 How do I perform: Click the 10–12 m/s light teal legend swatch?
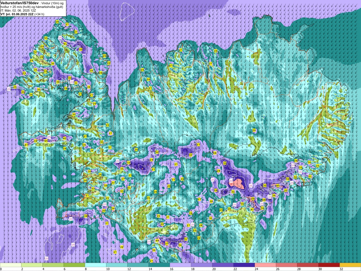[x=117, y=265]
